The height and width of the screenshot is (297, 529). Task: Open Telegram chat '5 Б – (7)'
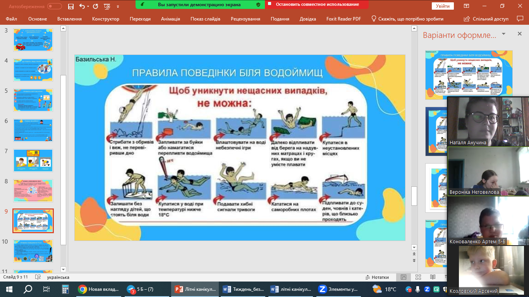tap(147, 289)
